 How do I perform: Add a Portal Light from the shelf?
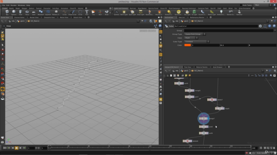[212, 12]
